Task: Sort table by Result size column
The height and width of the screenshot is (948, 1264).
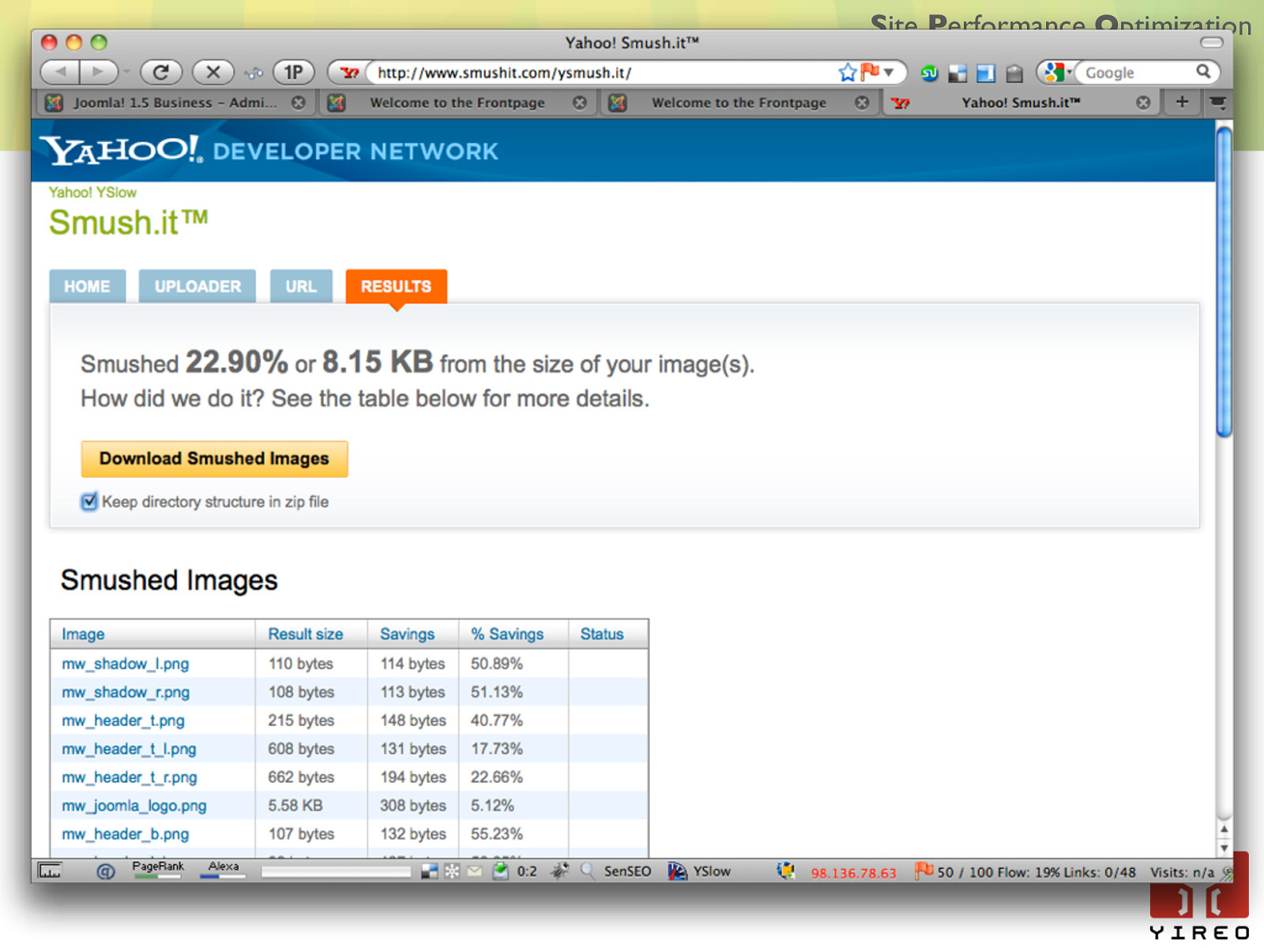Action: coord(305,634)
